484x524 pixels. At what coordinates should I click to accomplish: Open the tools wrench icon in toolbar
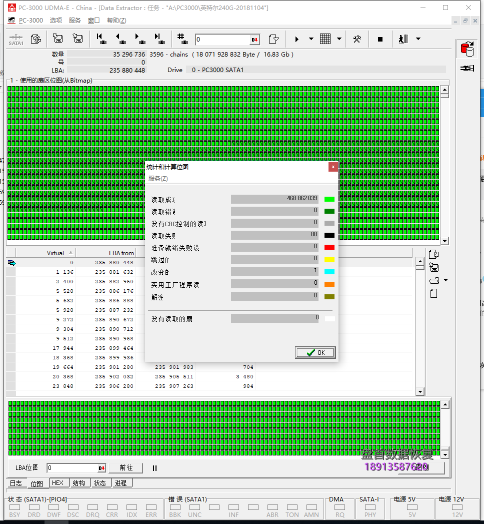tap(358, 39)
